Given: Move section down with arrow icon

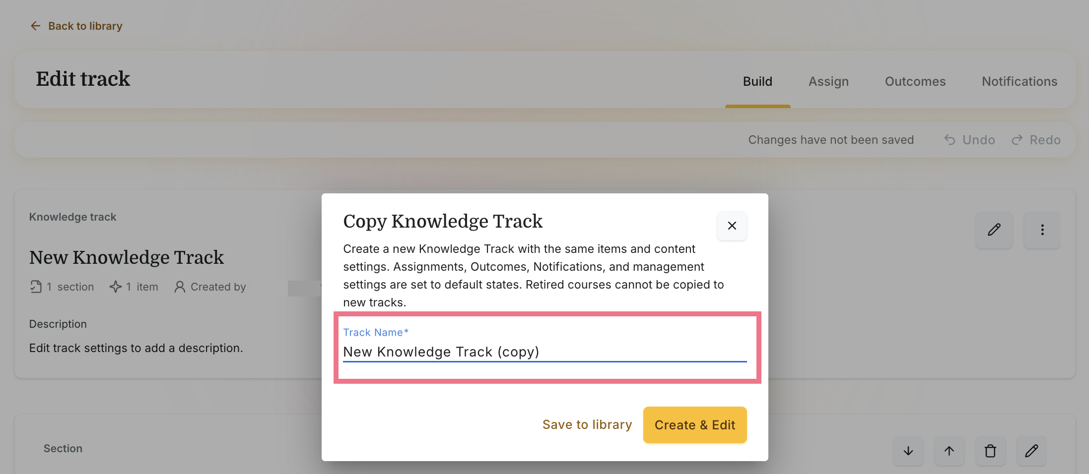Looking at the screenshot, I should pos(908,451).
